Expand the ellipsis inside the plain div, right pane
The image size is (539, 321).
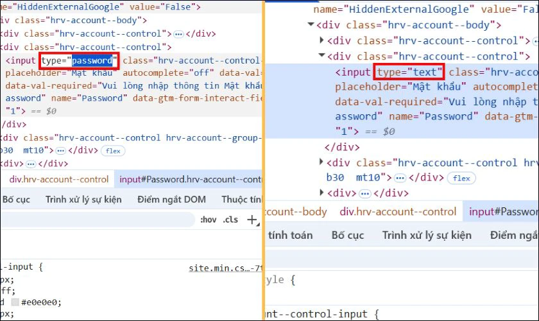(x=364, y=194)
